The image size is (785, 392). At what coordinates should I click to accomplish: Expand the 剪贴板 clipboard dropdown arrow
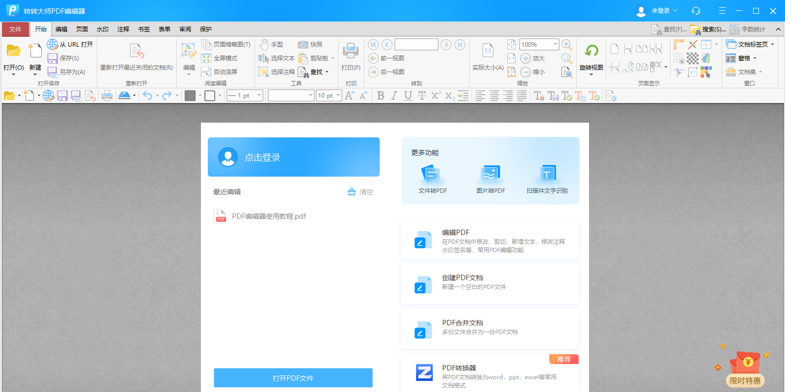pos(333,58)
